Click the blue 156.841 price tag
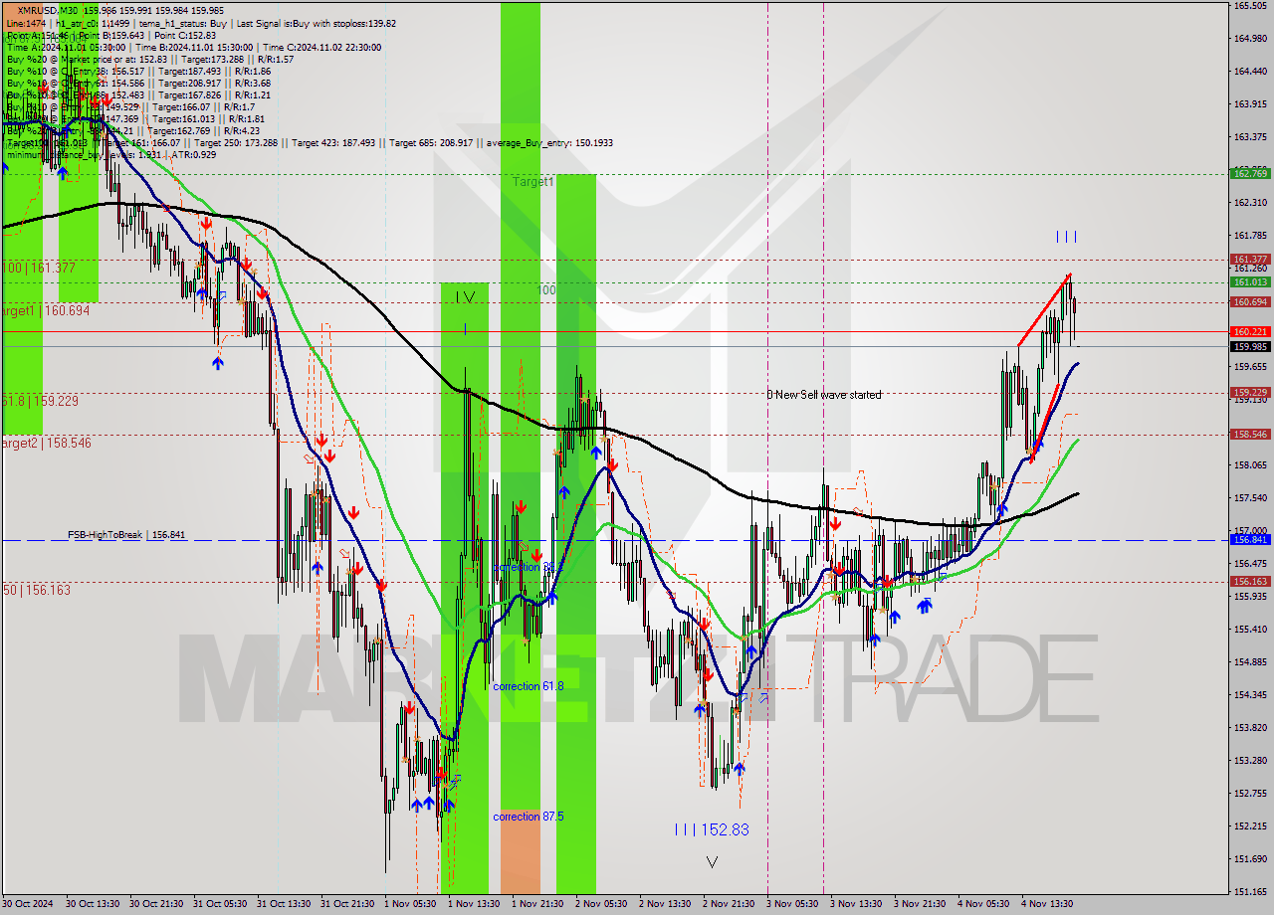 coord(1250,539)
